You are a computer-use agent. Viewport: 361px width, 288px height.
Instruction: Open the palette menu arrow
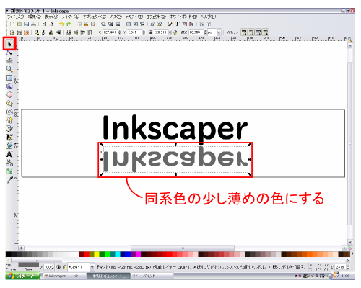[352, 253]
